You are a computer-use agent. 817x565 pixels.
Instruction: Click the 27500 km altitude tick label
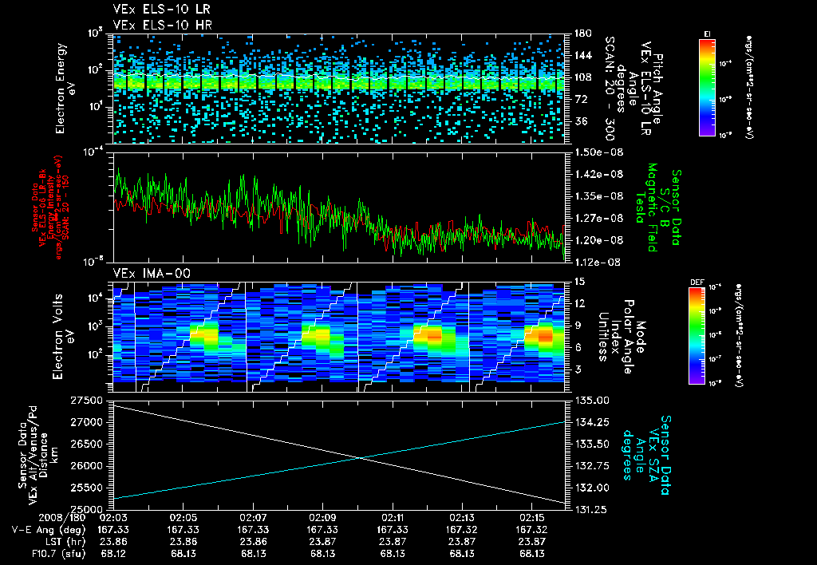(x=86, y=401)
